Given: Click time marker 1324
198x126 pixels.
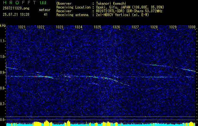Looking at the screenshot, I should 78,27.
